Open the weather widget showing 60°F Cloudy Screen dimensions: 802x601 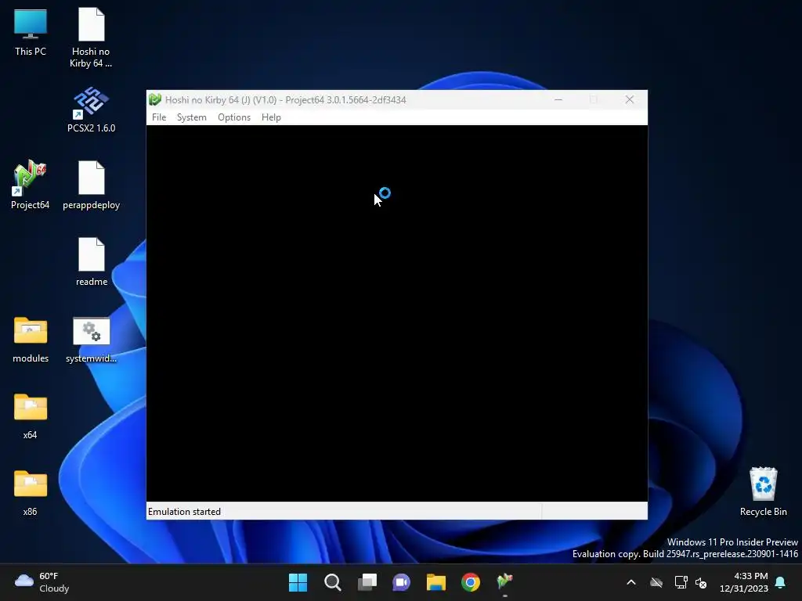[42, 582]
